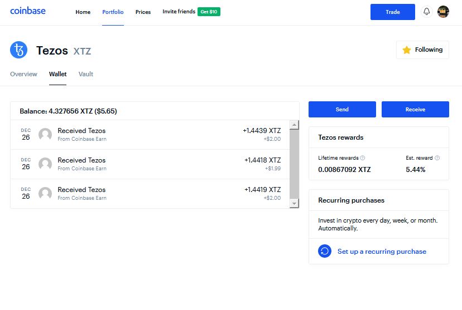
Task: Click the Lifetime rewards help icon
Action: pyautogui.click(x=363, y=158)
